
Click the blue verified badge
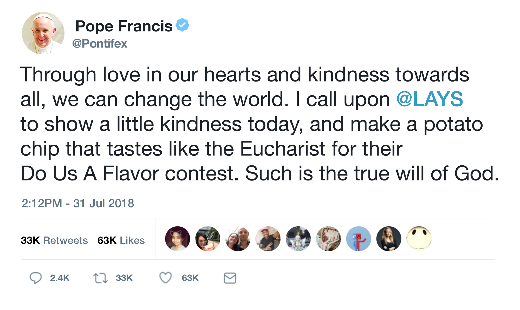pyautogui.click(x=182, y=25)
